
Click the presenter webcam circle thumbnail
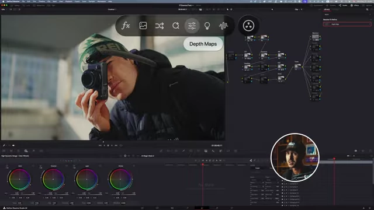click(295, 157)
